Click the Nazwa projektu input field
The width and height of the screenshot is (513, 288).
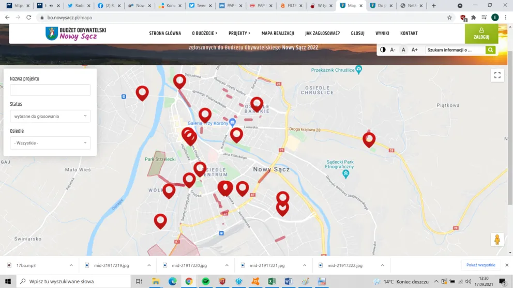[x=50, y=90]
